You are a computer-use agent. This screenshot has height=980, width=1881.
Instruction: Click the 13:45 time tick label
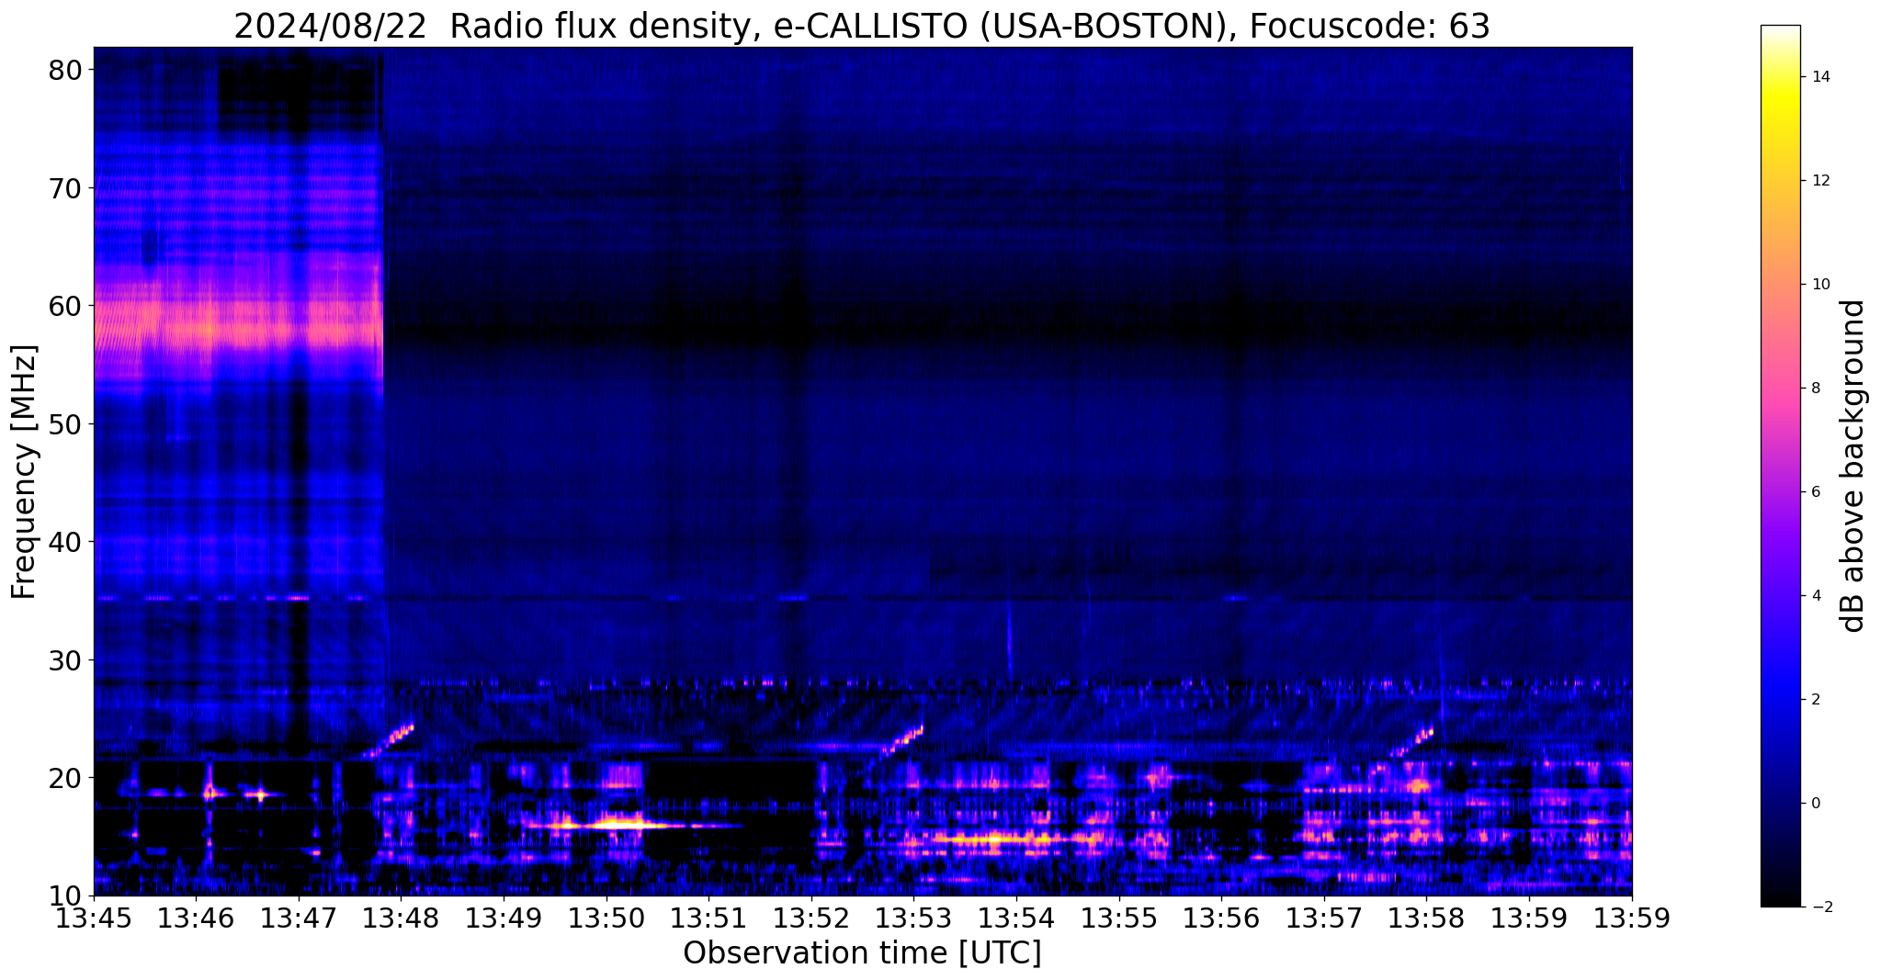[x=94, y=918]
